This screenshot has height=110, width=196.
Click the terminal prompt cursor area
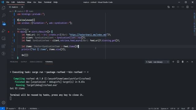(11, 98)
